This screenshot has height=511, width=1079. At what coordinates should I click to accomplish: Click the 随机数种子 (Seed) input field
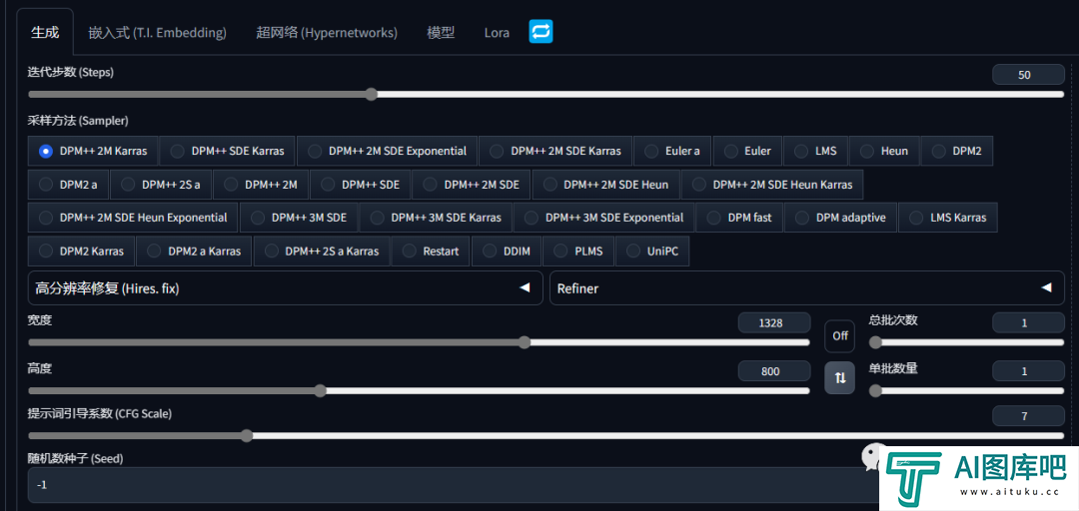(440, 485)
